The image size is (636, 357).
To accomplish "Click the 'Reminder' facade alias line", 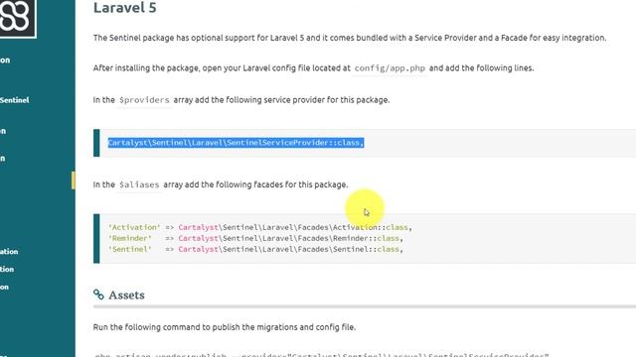I will click(255, 238).
